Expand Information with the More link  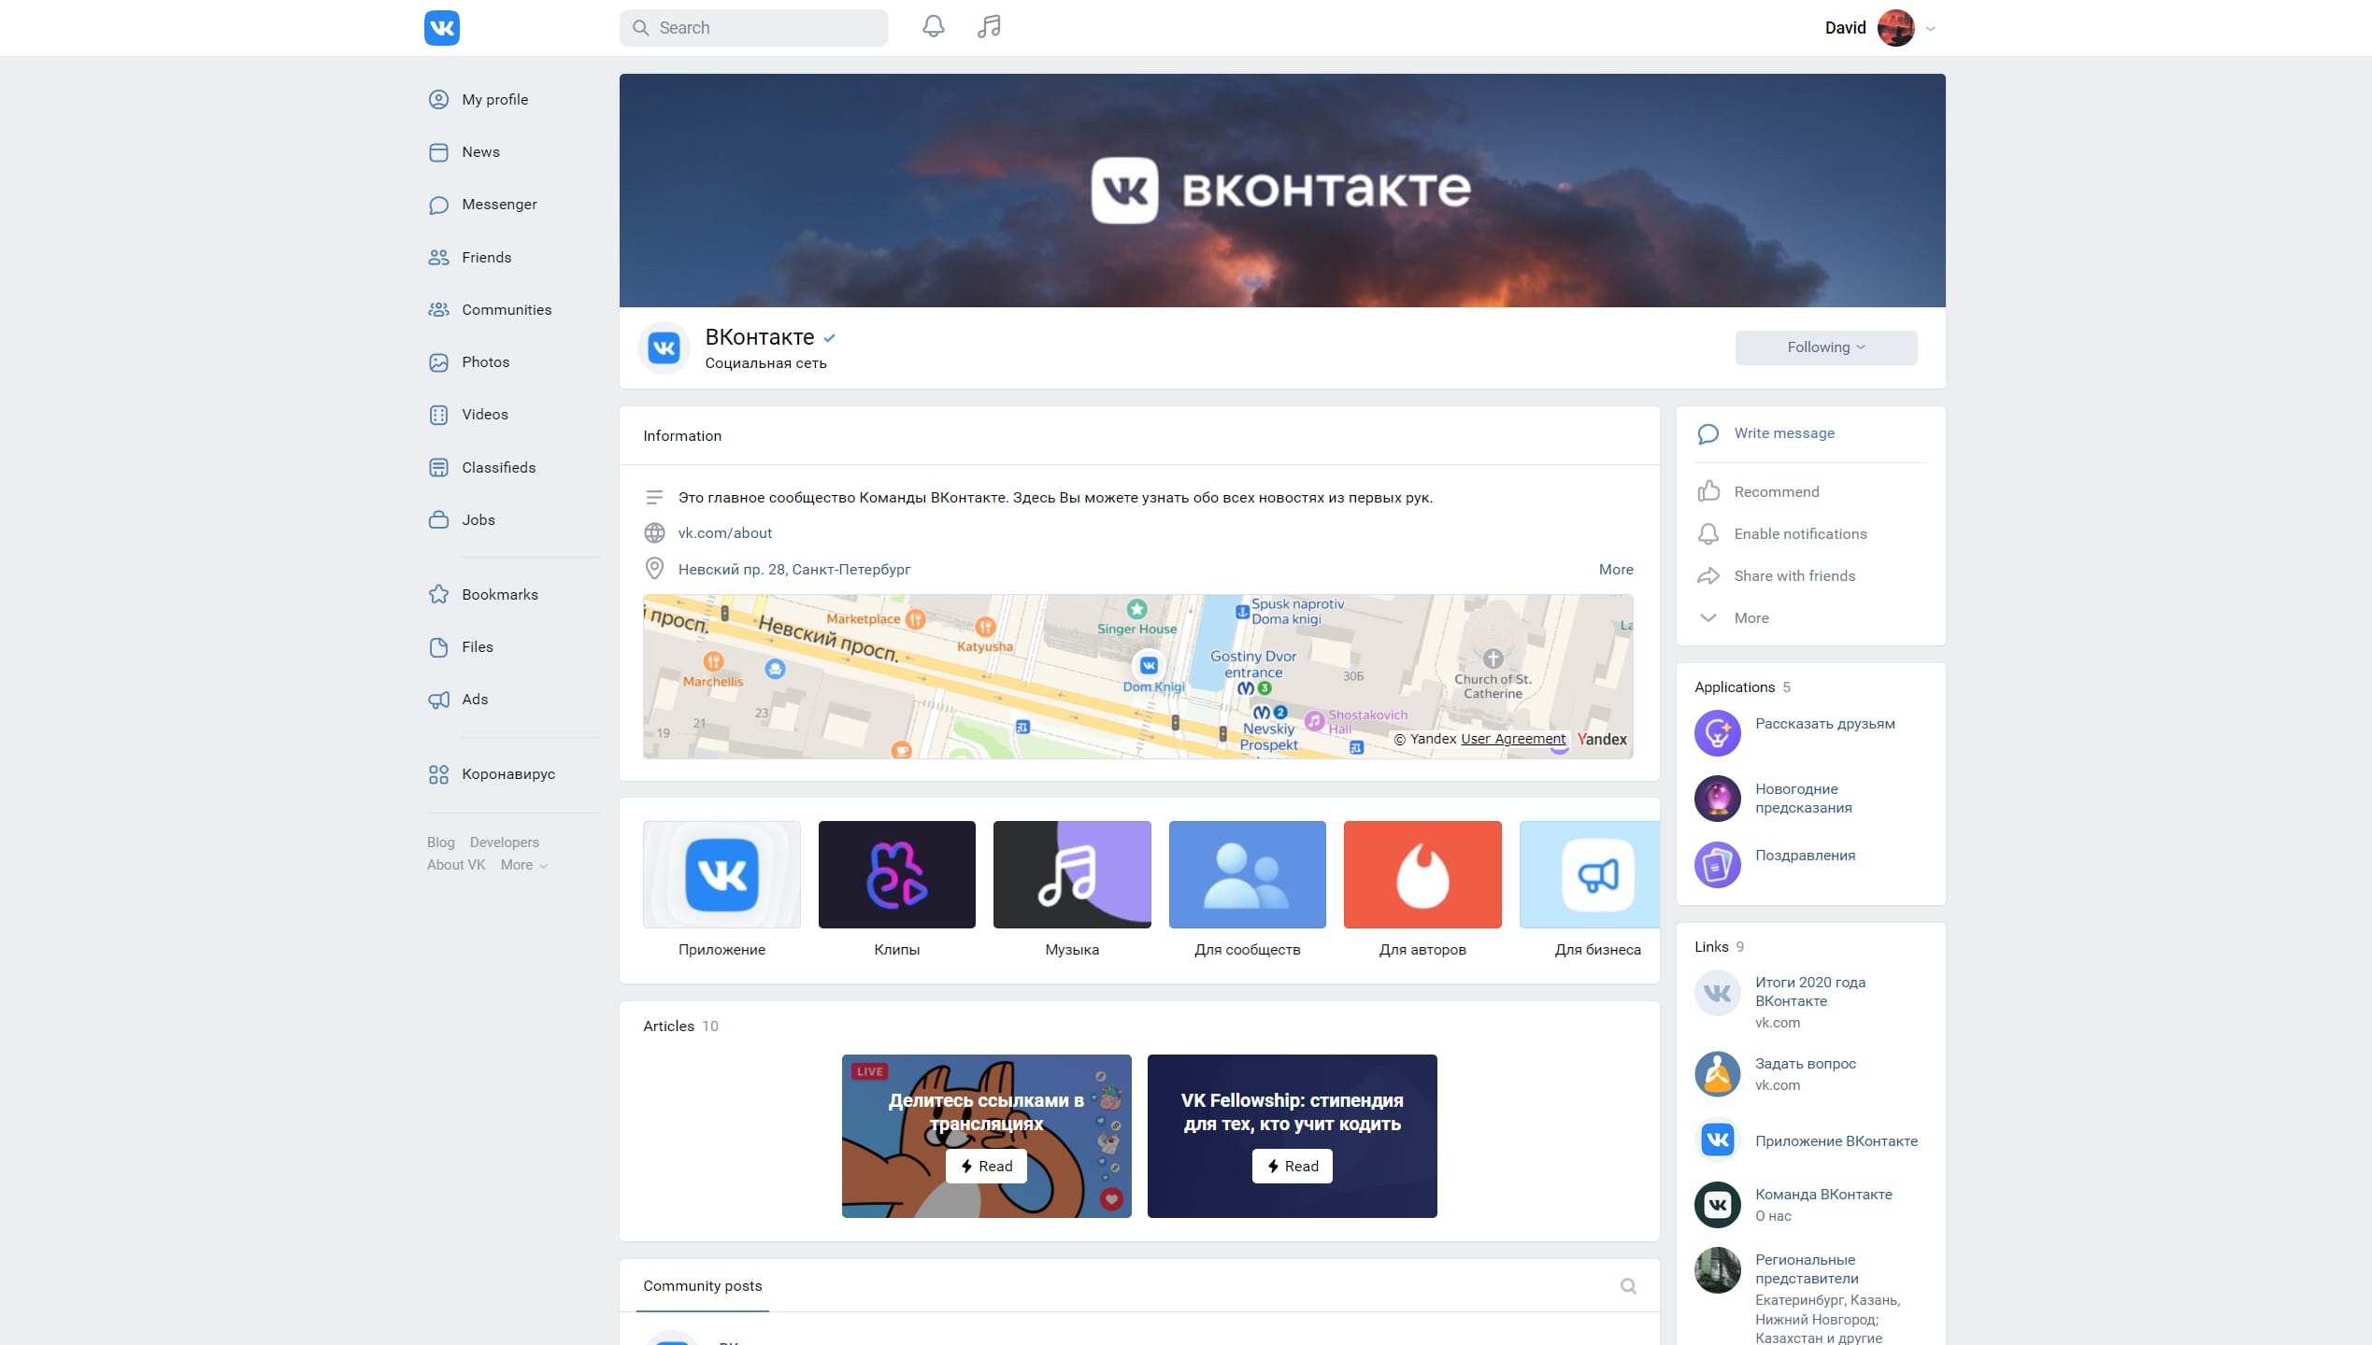[1616, 570]
